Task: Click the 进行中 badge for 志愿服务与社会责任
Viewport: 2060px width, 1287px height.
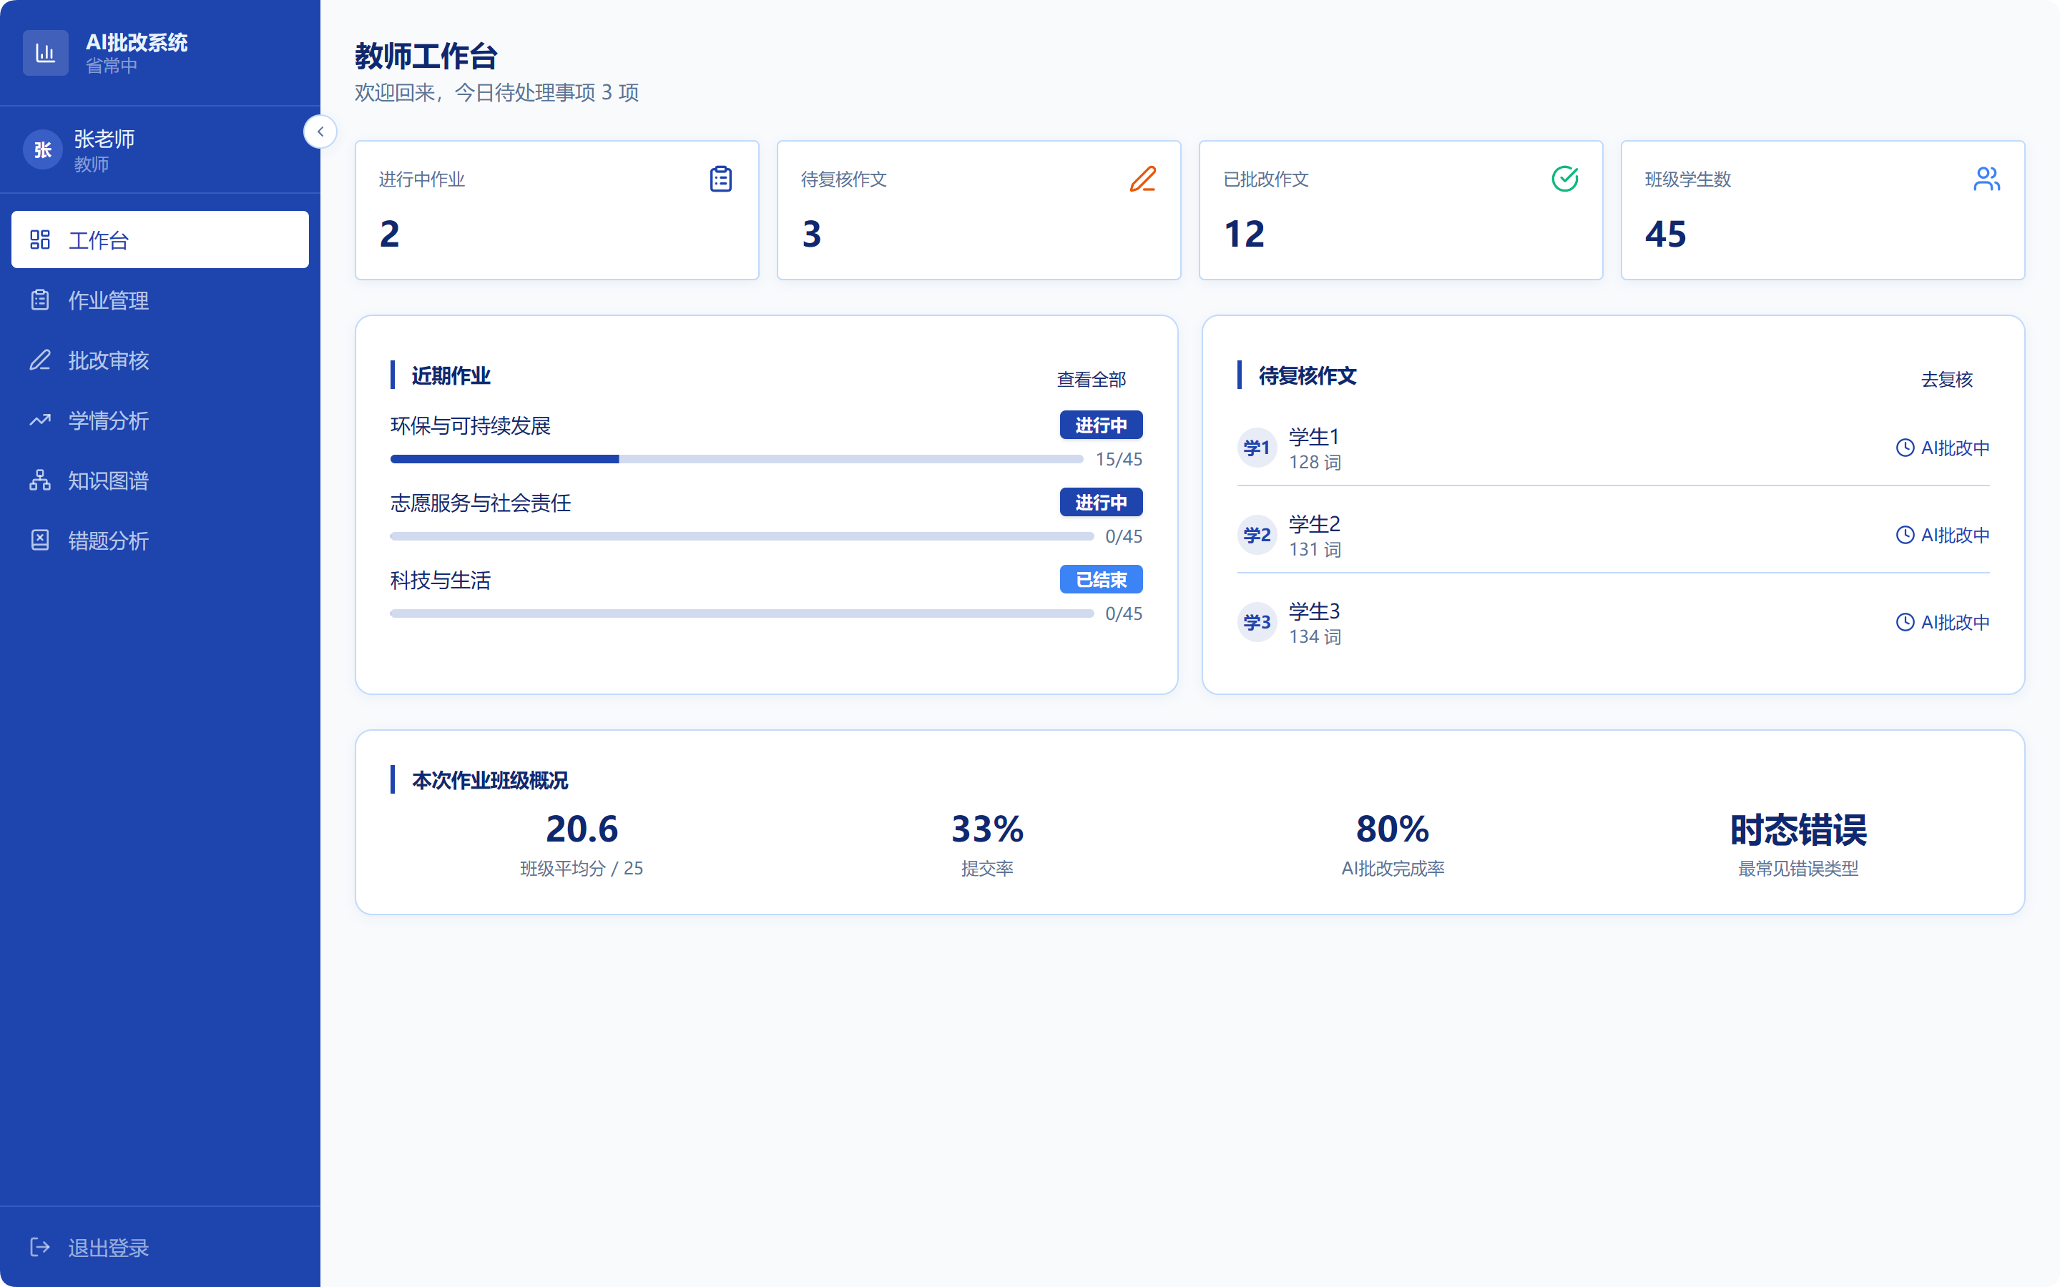Action: pos(1101,502)
